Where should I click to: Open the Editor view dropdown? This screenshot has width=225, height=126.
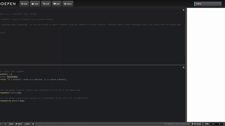pyautogui.click(x=208, y=4)
